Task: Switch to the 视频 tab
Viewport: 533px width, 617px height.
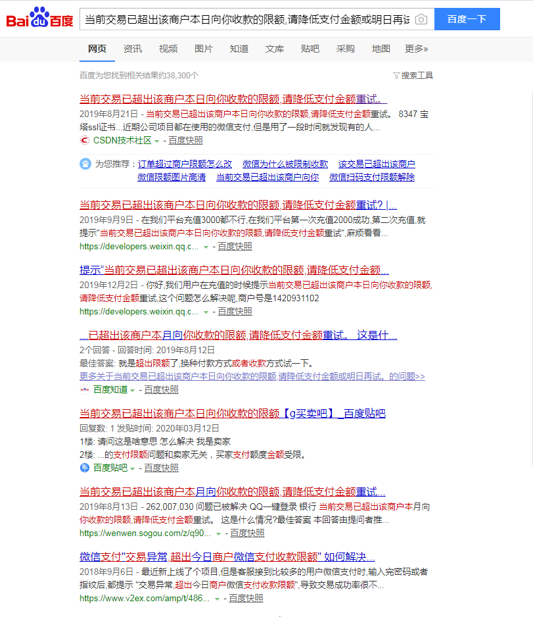Action: (x=168, y=49)
